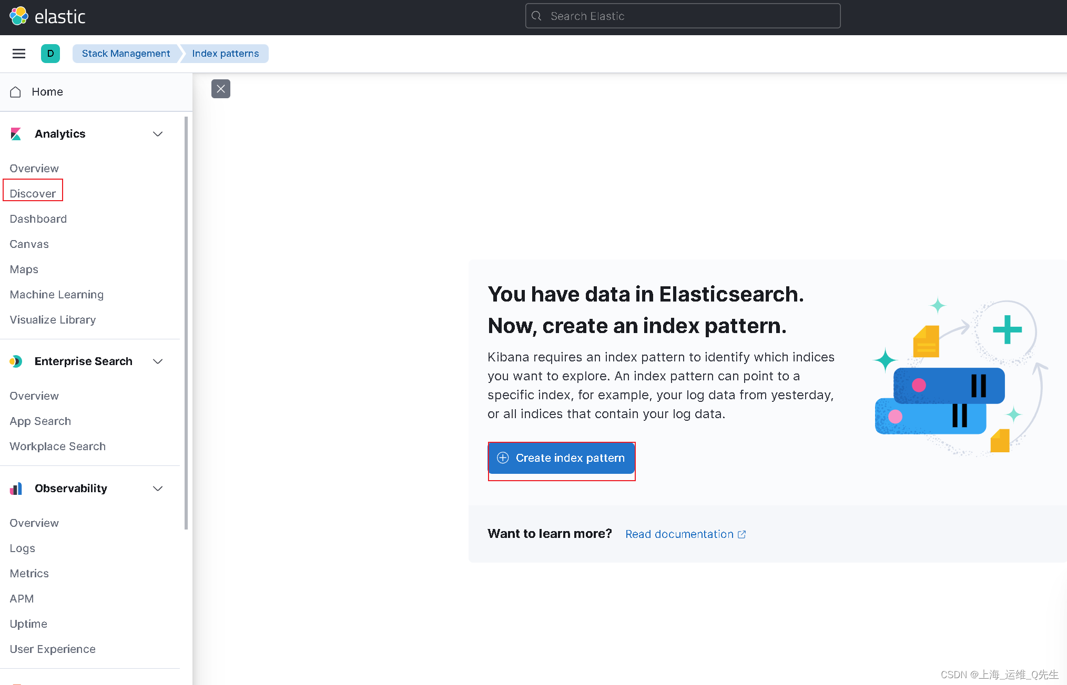
Task: Collapse the Analytics section chevron
Action: pos(158,134)
